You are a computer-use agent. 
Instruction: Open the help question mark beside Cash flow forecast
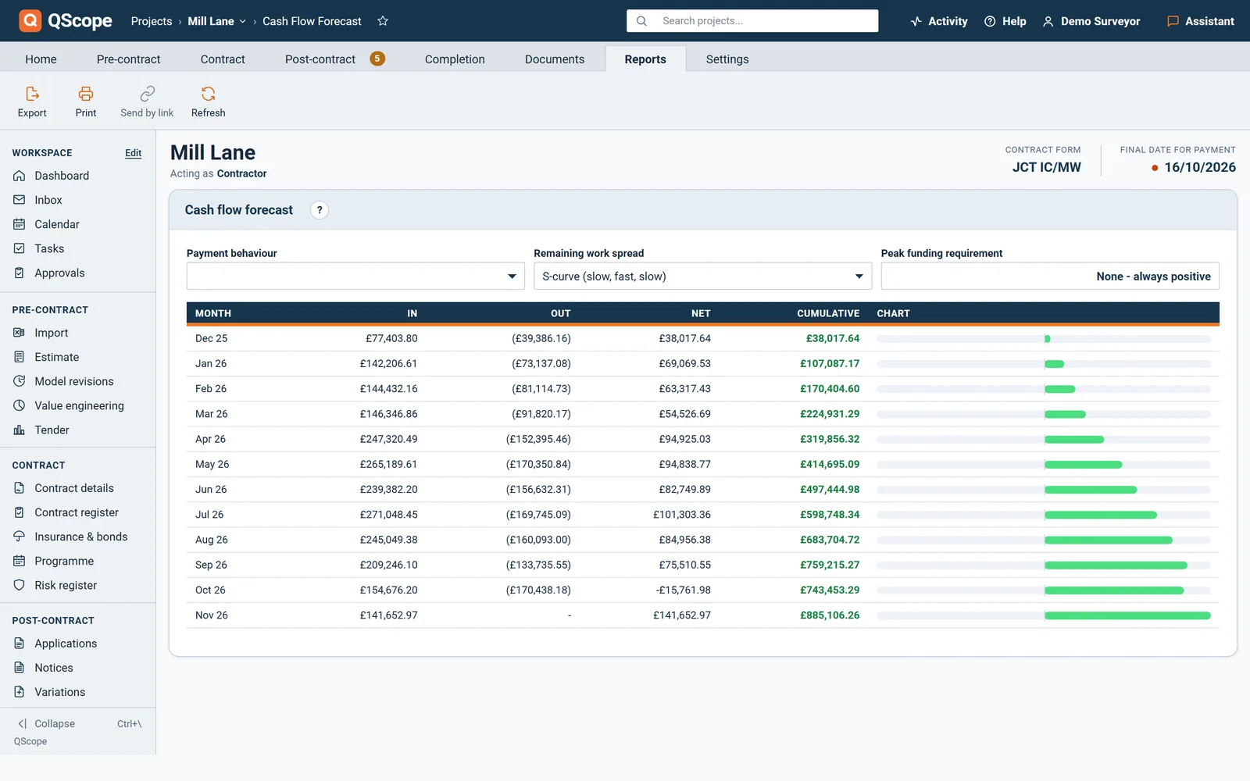[x=320, y=210]
